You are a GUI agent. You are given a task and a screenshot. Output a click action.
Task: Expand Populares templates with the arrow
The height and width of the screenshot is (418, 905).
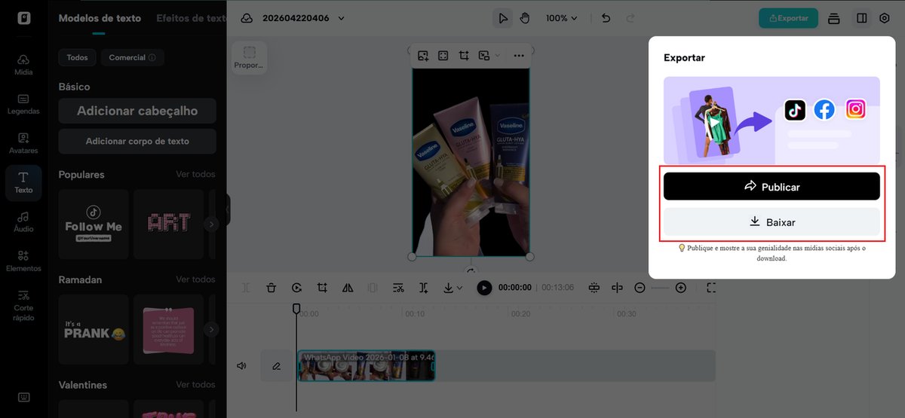(x=211, y=224)
